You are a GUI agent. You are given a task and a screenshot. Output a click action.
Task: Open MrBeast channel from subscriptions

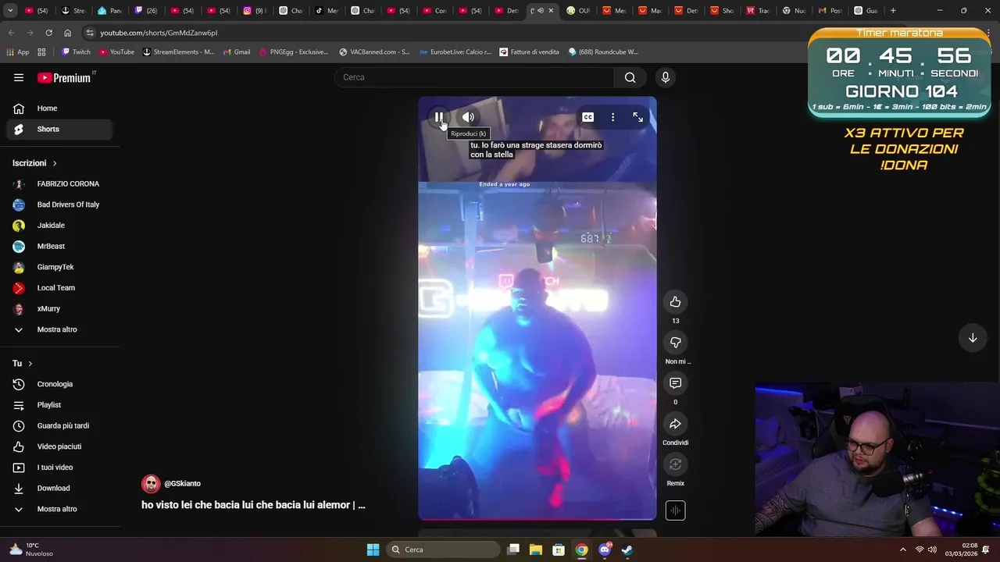click(59, 247)
